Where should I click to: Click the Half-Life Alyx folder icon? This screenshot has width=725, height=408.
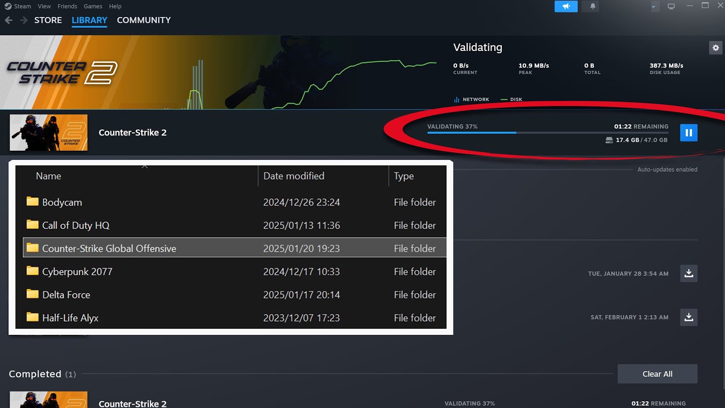coord(32,317)
